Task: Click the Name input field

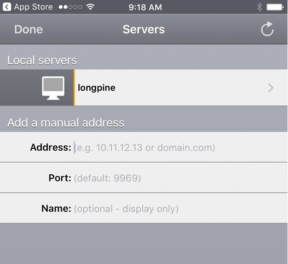Action: 180,209
